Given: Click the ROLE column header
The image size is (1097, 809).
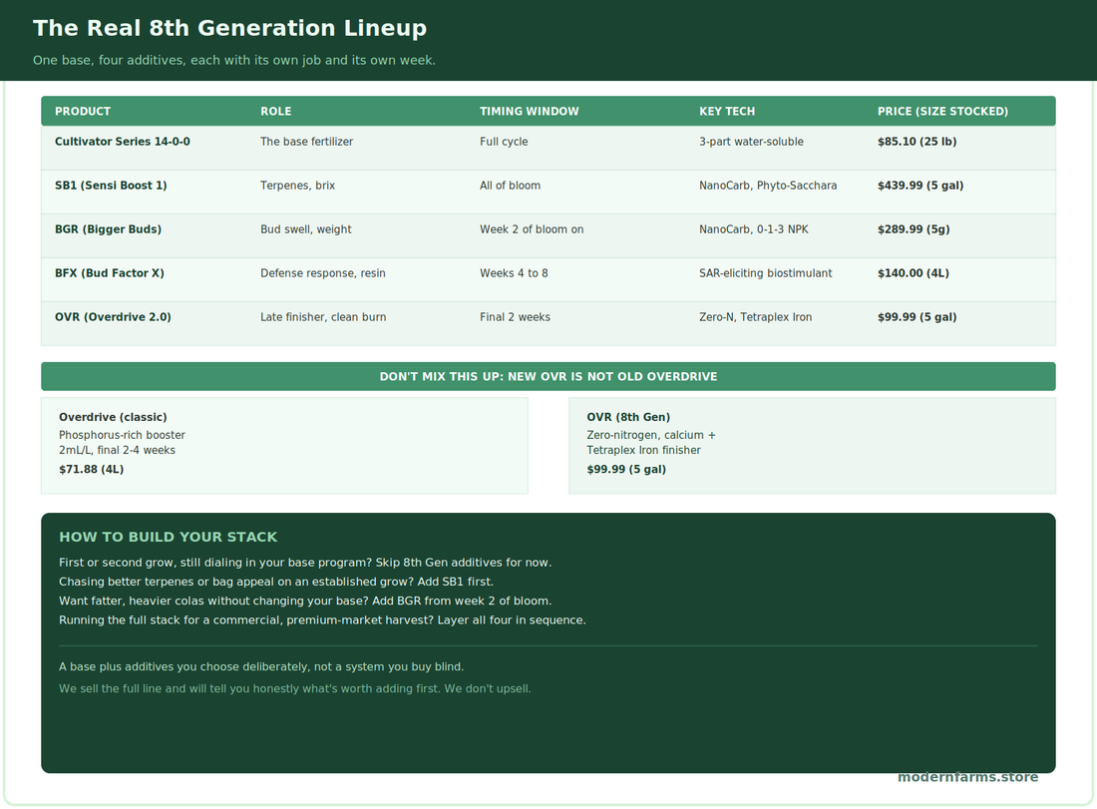Looking at the screenshot, I should pos(275,112).
